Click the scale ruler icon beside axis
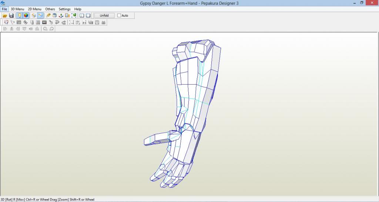Viewport: 379px width, 202px height. click(67, 16)
